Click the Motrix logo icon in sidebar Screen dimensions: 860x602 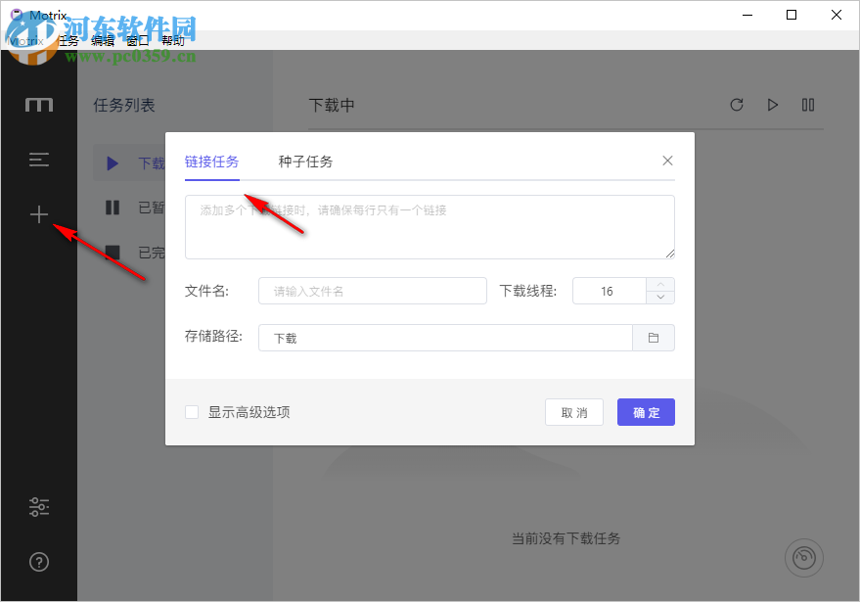[39, 105]
